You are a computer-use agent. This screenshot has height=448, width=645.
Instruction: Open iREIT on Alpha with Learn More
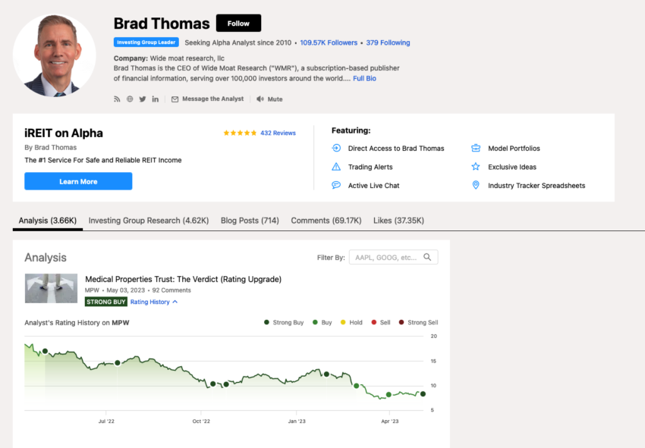pyautogui.click(x=77, y=181)
